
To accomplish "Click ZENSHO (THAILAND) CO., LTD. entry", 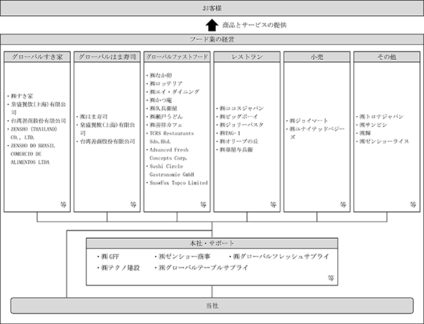I will pyautogui.click(x=34, y=133).
